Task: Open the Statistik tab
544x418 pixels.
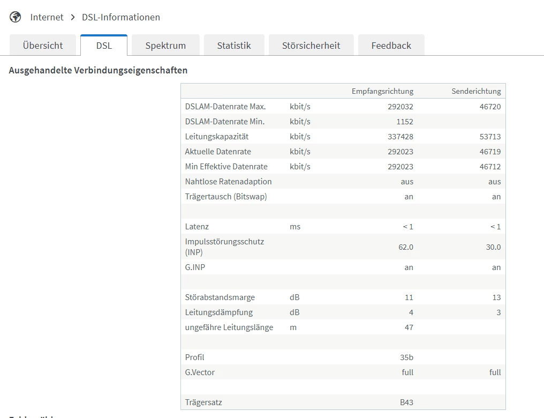Action: point(234,46)
